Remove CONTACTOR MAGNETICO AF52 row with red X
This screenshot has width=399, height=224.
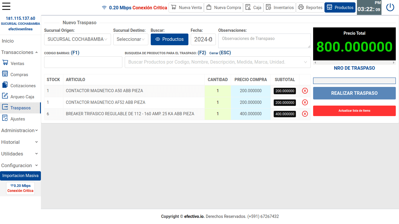[305, 102]
